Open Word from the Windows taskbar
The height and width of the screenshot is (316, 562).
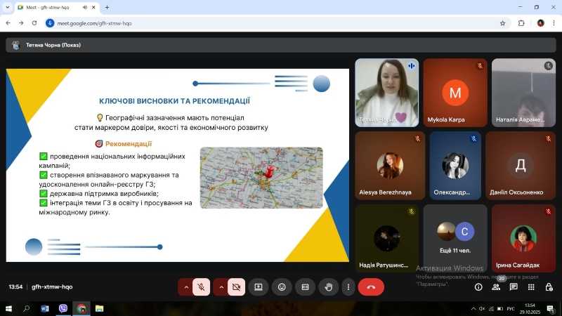coord(45,308)
